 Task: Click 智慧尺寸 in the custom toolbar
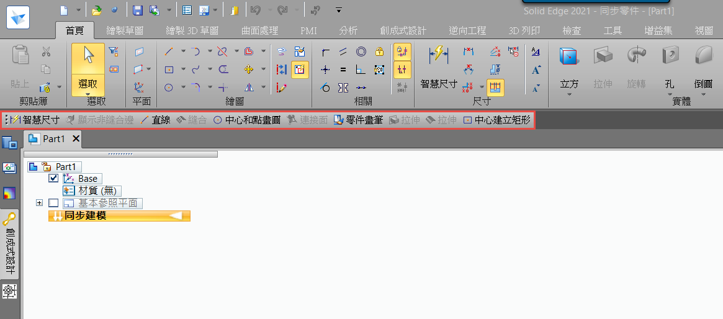point(35,120)
